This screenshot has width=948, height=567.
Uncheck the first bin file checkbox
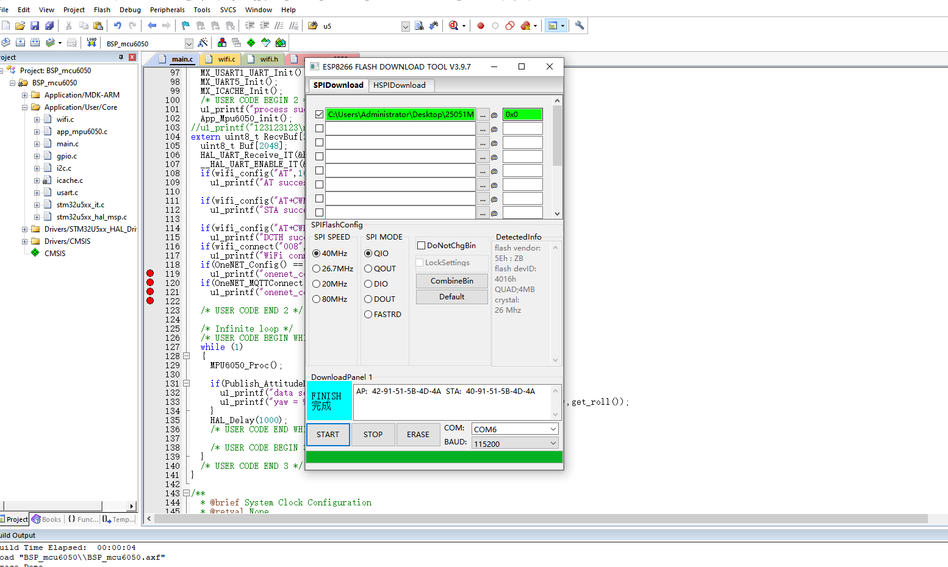(x=319, y=115)
